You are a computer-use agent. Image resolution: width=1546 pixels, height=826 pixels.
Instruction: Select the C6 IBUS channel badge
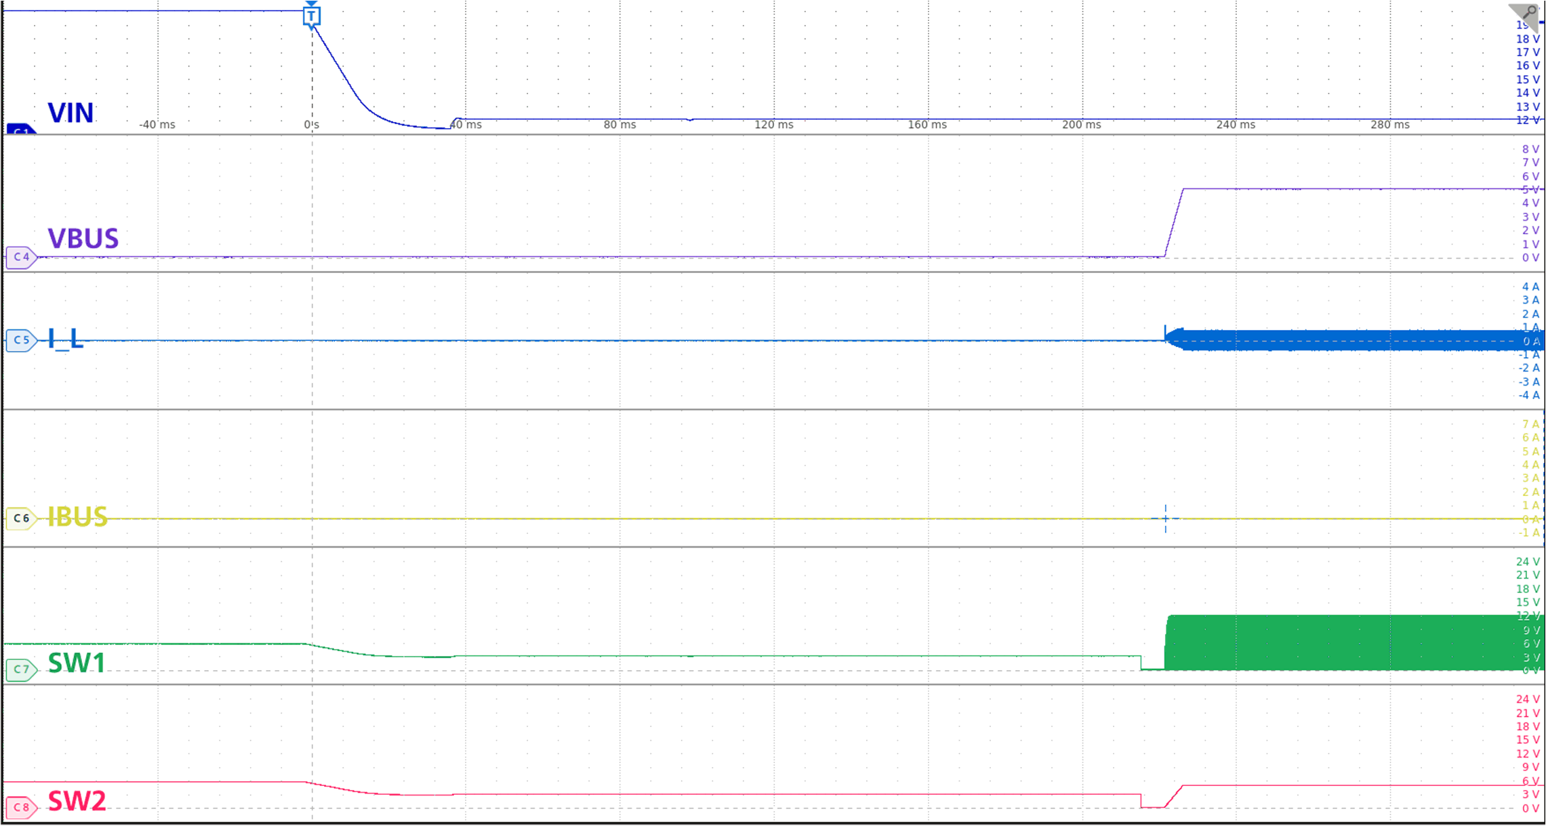click(x=20, y=517)
